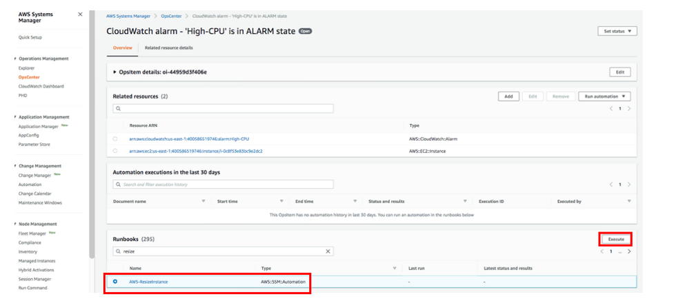Go to OpsCenter breadcrumb link
Screen dimensions: 674x308
pos(172,16)
